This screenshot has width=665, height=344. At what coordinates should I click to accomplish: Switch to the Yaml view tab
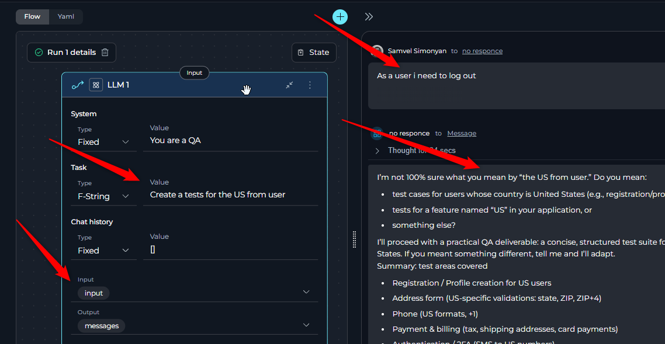tap(65, 16)
